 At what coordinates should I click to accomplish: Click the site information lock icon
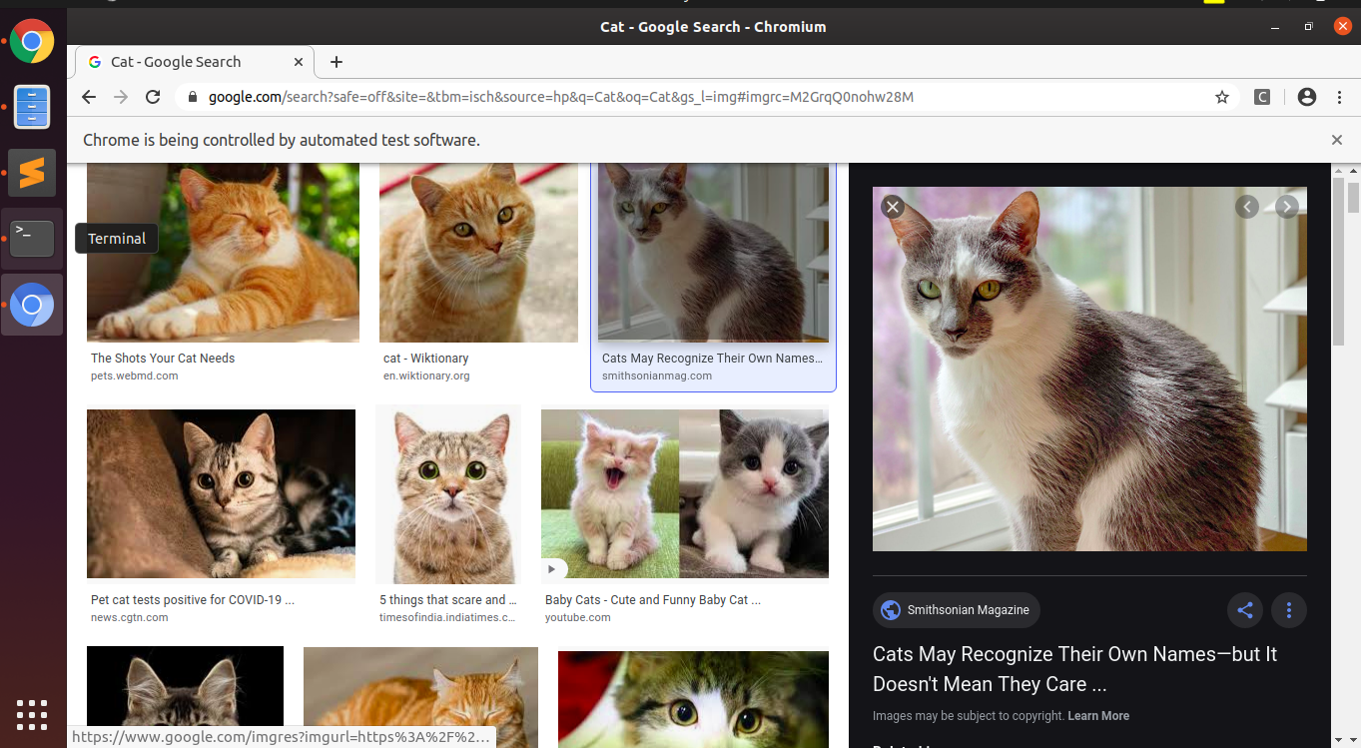192,97
